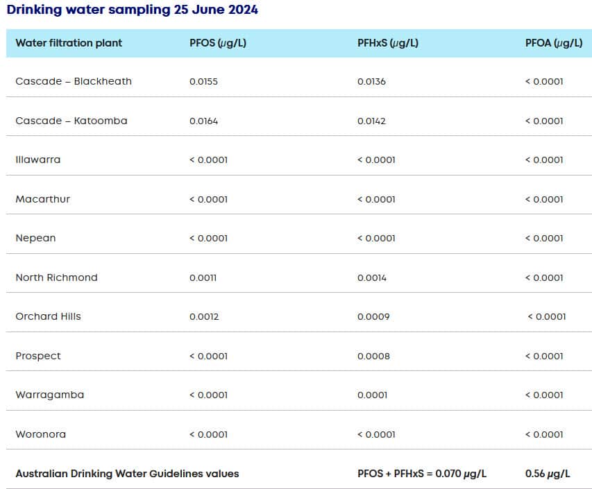This screenshot has width=592, height=489.
Task: Click the Prospect row label
Action: click(38, 356)
